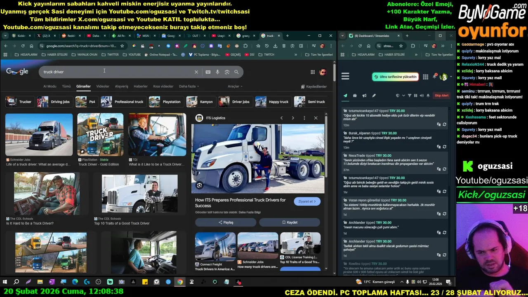Select the megaphone icon tab in Streamlabs
Screen dimensions: 528x297
pos(364,96)
